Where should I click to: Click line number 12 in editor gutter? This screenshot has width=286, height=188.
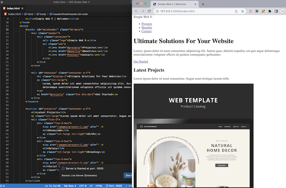(x=7, y=29)
